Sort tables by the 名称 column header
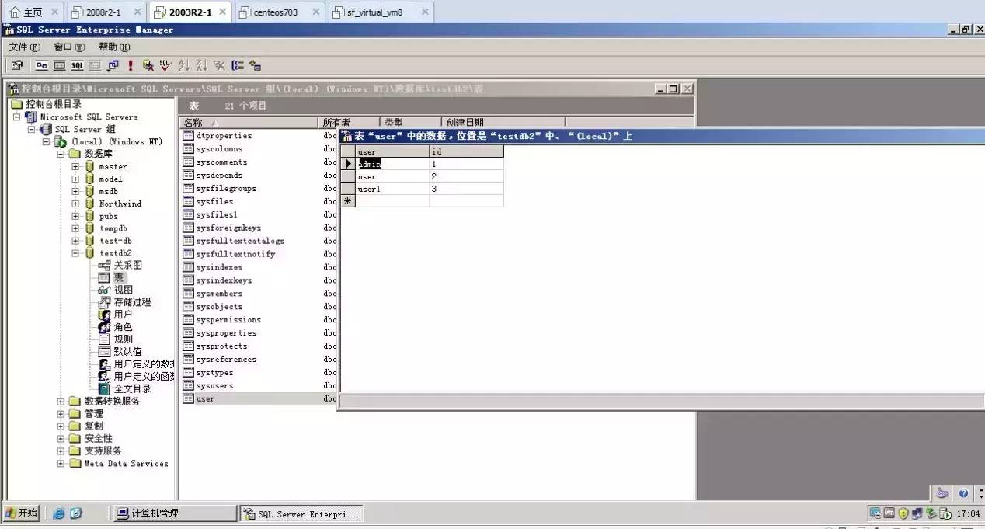This screenshot has height=529, width=985. coord(249,123)
